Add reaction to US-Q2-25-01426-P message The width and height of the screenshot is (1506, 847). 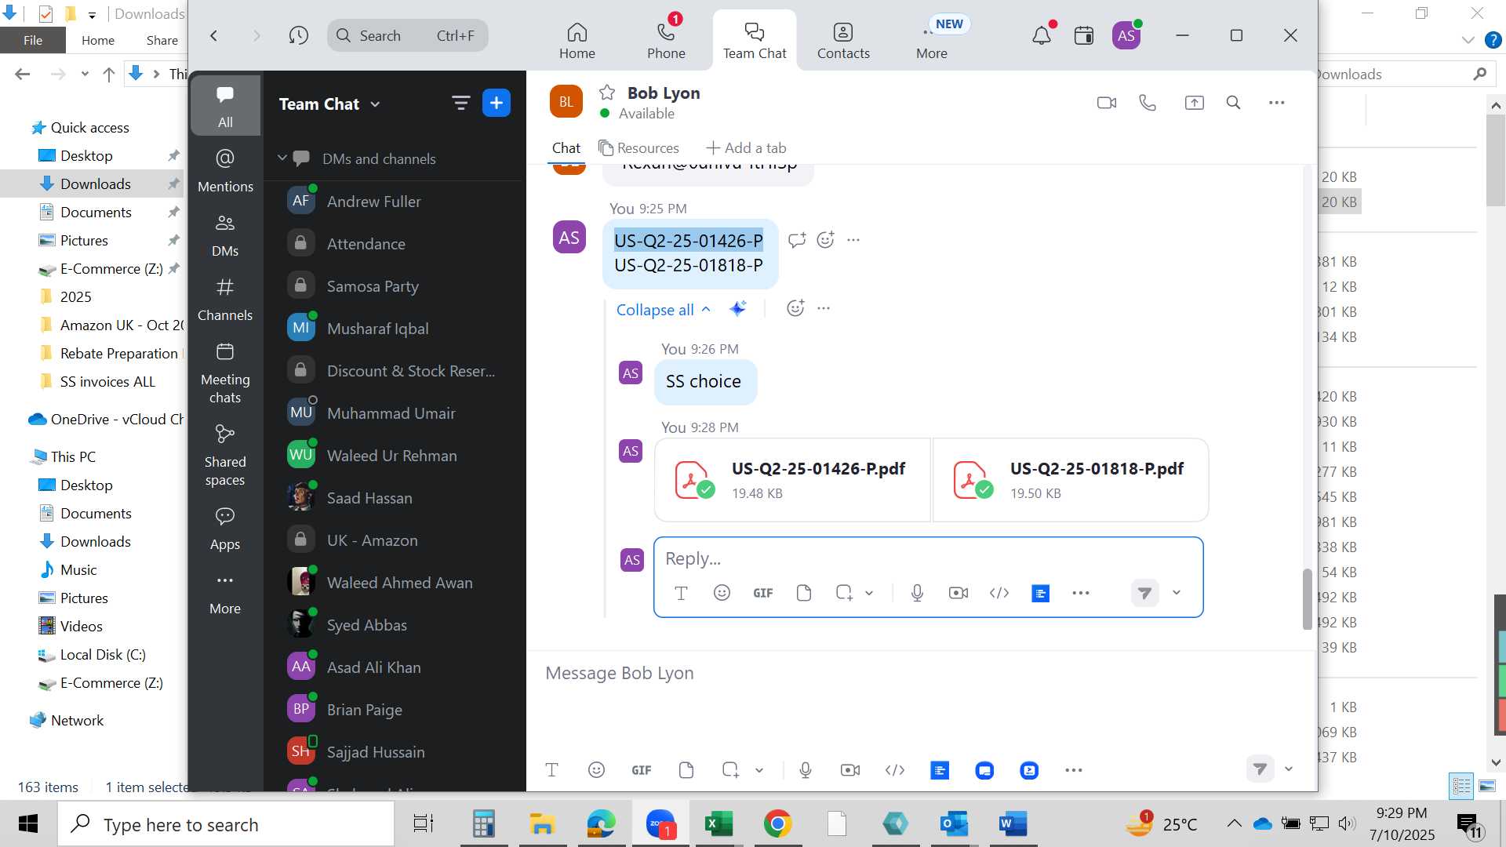coord(825,240)
